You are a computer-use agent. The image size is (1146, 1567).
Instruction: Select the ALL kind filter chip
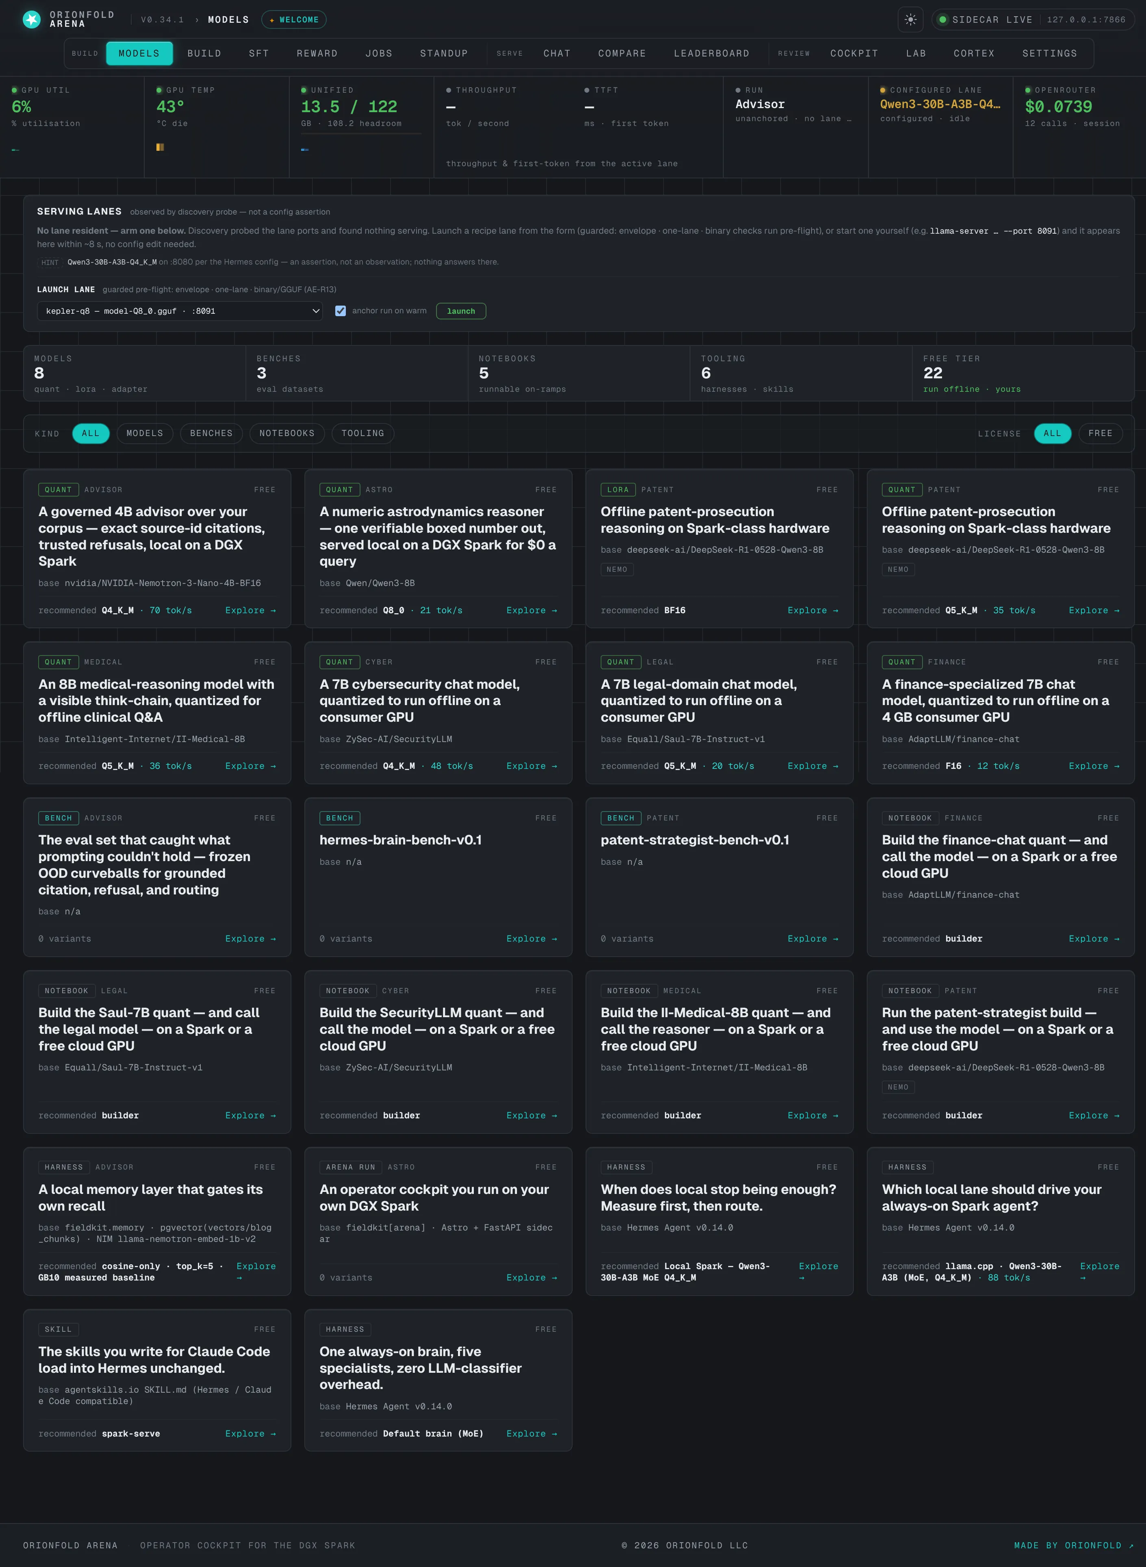[91, 434]
